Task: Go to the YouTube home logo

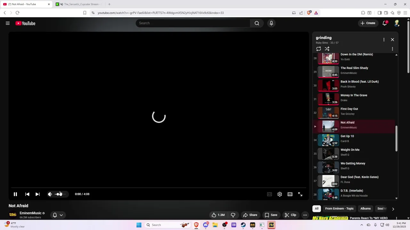Action: 25,23
